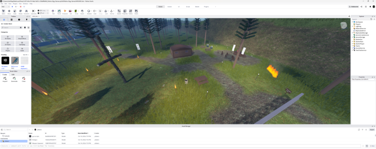Viewport: 376px width, 149px height.
Task: Click the Collaborate button
Action: pos(354,7)
